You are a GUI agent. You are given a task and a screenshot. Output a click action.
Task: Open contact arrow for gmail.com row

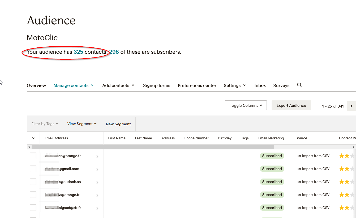(97, 170)
